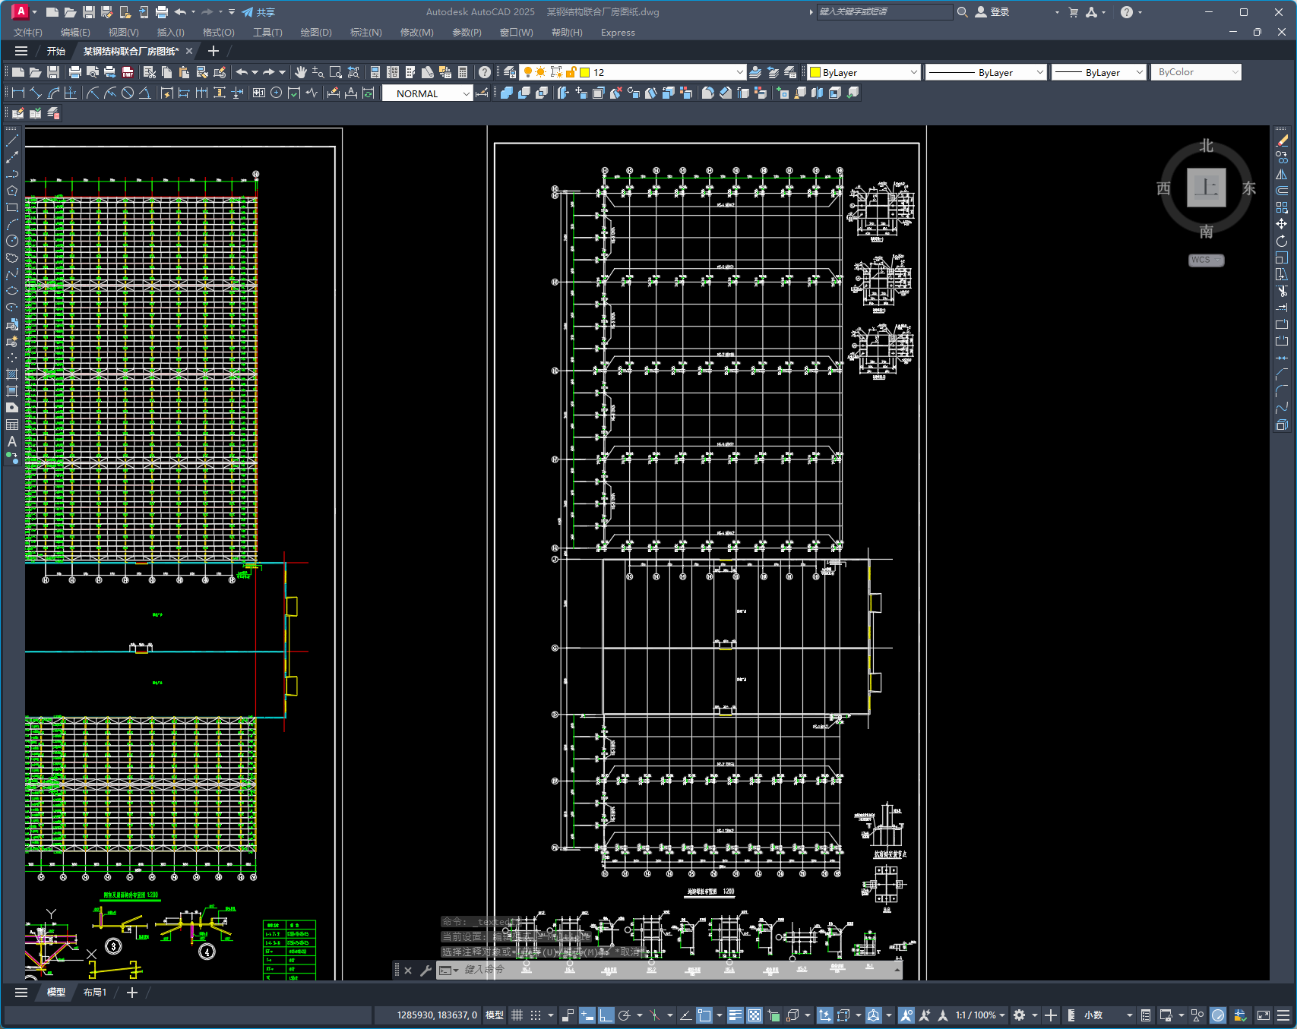Image resolution: width=1297 pixels, height=1029 pixels.
Task: Open Layer Properties Manager icon
Action: tap(510, 72)
